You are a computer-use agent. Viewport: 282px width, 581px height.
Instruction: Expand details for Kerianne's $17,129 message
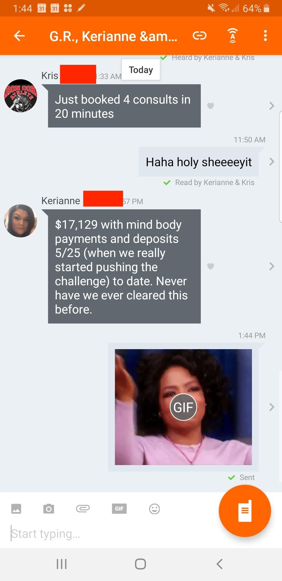click(272, 266)
